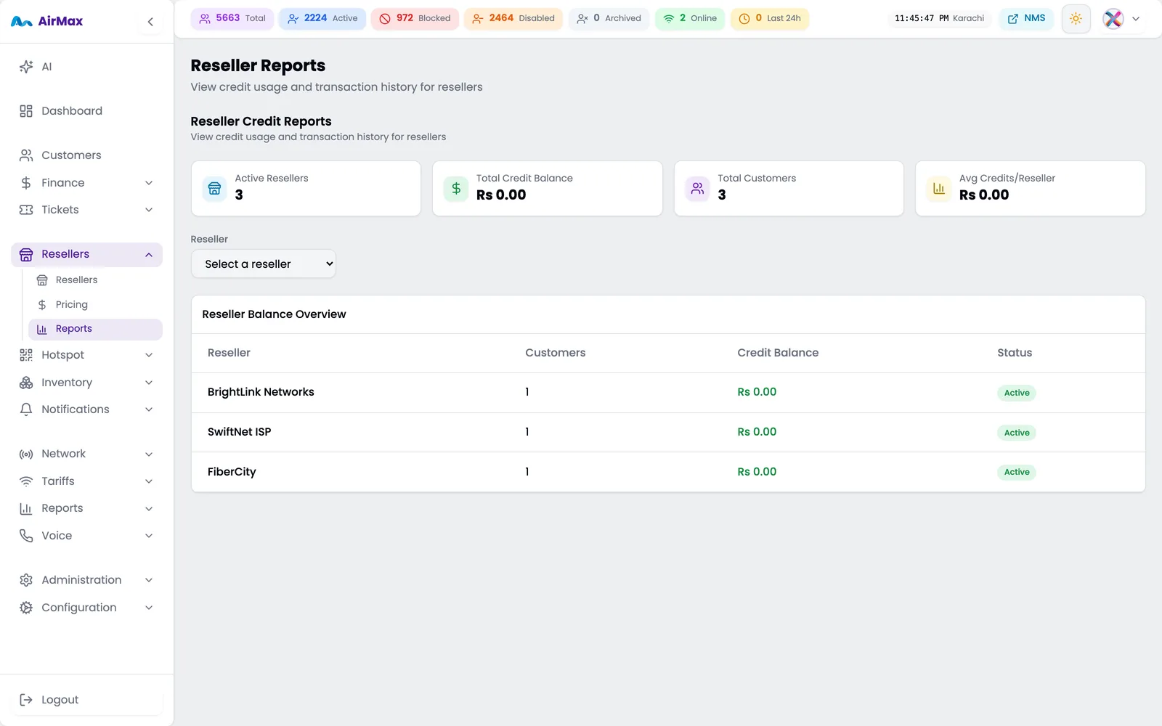Click the 2464 Disabled badge
The height and width of the screenshot is (726, 1162).
pos(513,18)
